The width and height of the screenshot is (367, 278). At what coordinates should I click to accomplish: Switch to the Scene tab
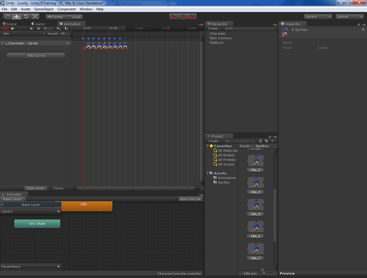pos(10,24)
